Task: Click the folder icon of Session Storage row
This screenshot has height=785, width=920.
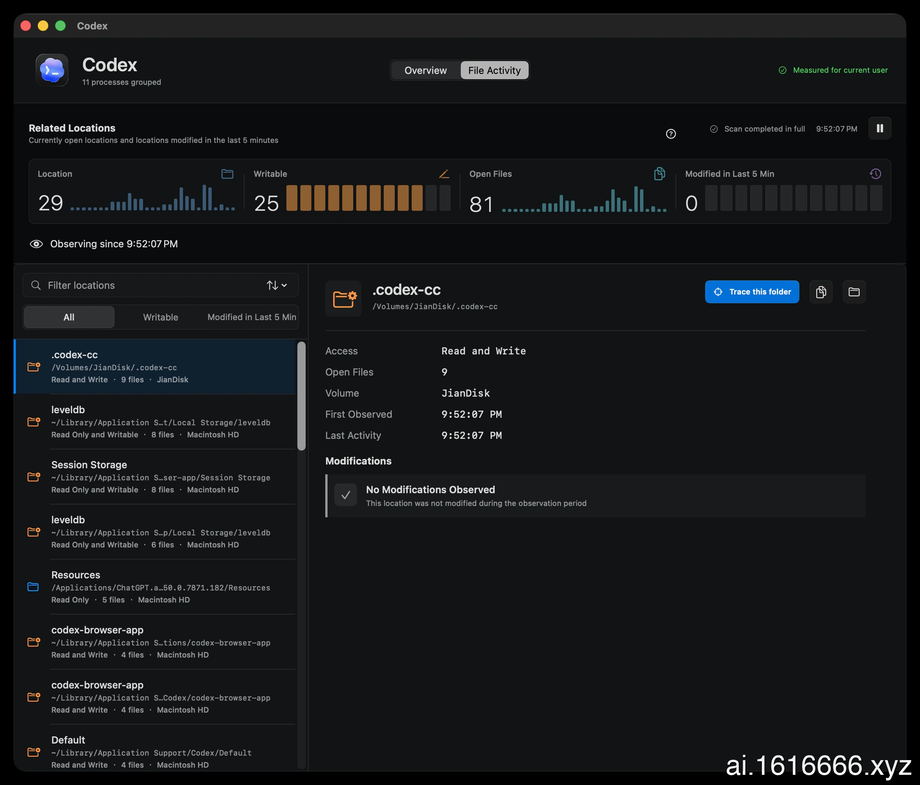Action: pos(34,477)
